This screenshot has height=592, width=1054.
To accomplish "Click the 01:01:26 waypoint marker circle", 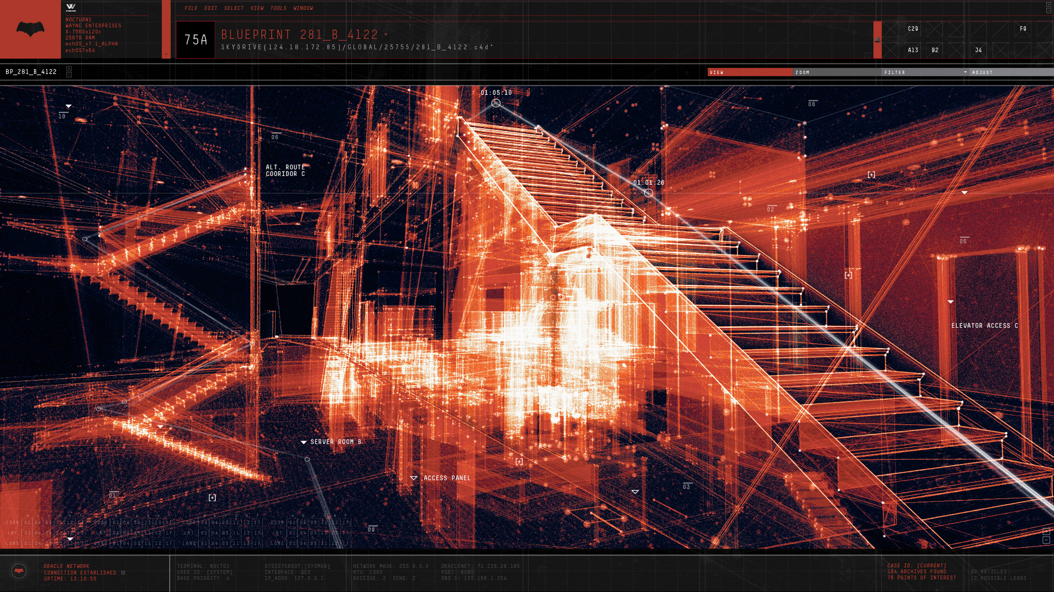I will (x=648, y=193).
